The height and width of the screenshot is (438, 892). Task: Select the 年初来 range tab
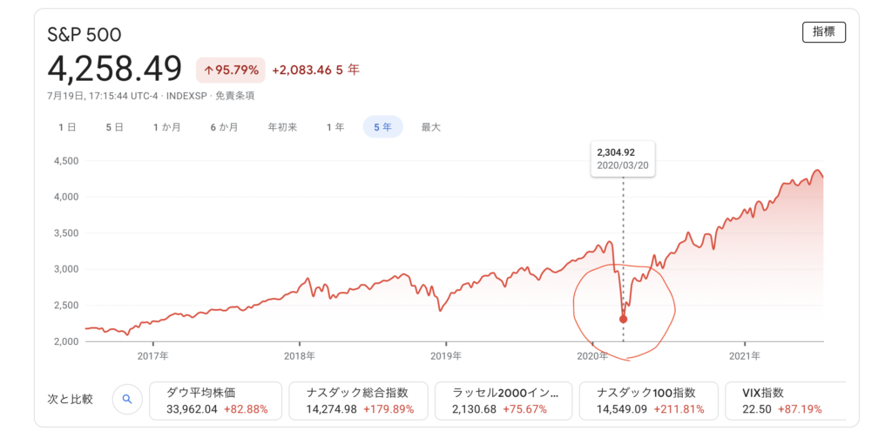[x=283, y=127]
